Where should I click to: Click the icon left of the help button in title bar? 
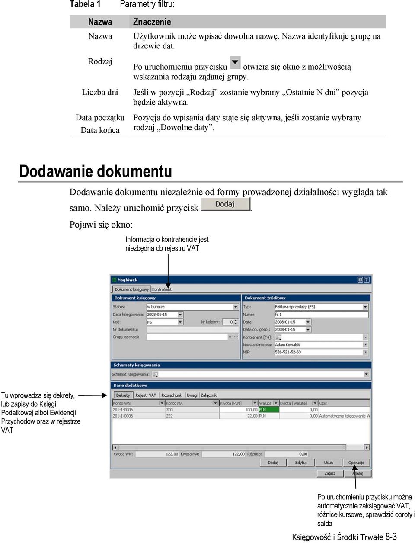360,280
